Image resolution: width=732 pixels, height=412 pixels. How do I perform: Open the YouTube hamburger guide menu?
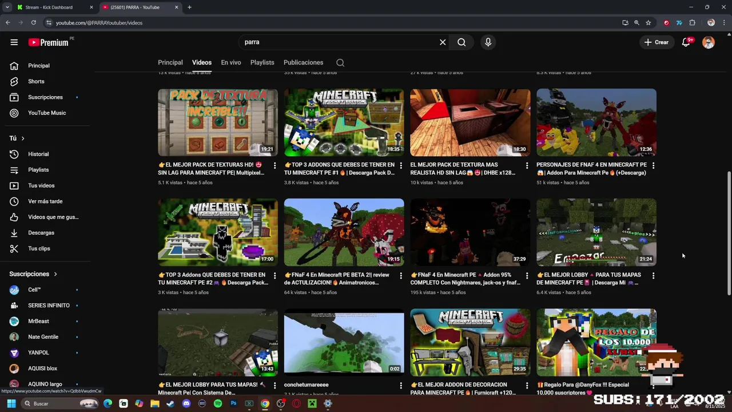(x=14, y=42)
